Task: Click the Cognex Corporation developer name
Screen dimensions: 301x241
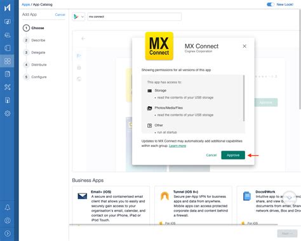Action: 198,52
